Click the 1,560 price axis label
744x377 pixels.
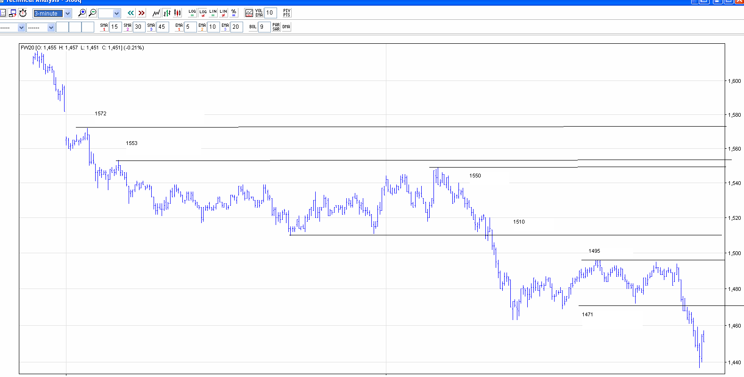pos(734,149)
